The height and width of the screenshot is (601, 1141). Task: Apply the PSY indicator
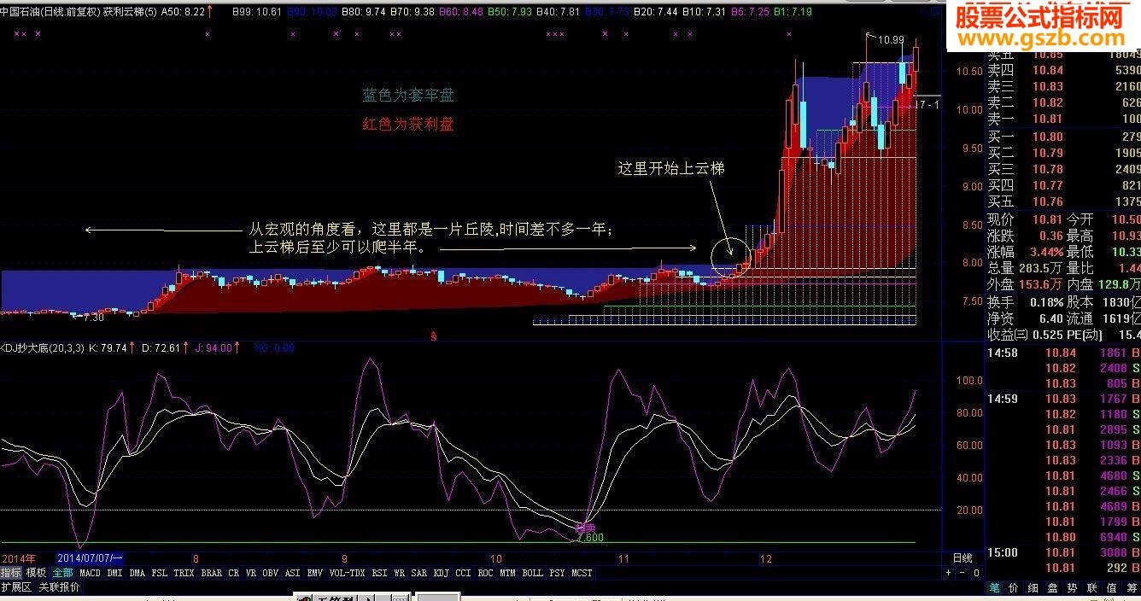click(x=557, y=573)
